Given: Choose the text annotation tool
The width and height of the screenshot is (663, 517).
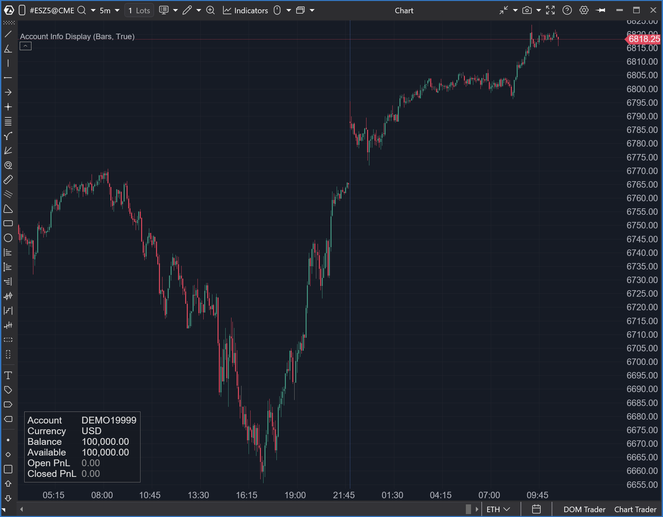Looking at the screenshot, I should pos(8,375).
